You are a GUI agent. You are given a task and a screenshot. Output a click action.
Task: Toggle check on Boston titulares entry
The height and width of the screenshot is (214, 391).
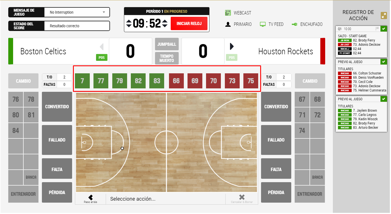click(x=384, y=99)
